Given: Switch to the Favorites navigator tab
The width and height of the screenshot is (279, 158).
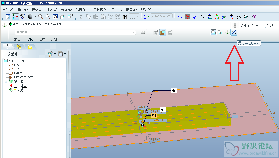Looking at the screenshot, I should coord(30,47).
